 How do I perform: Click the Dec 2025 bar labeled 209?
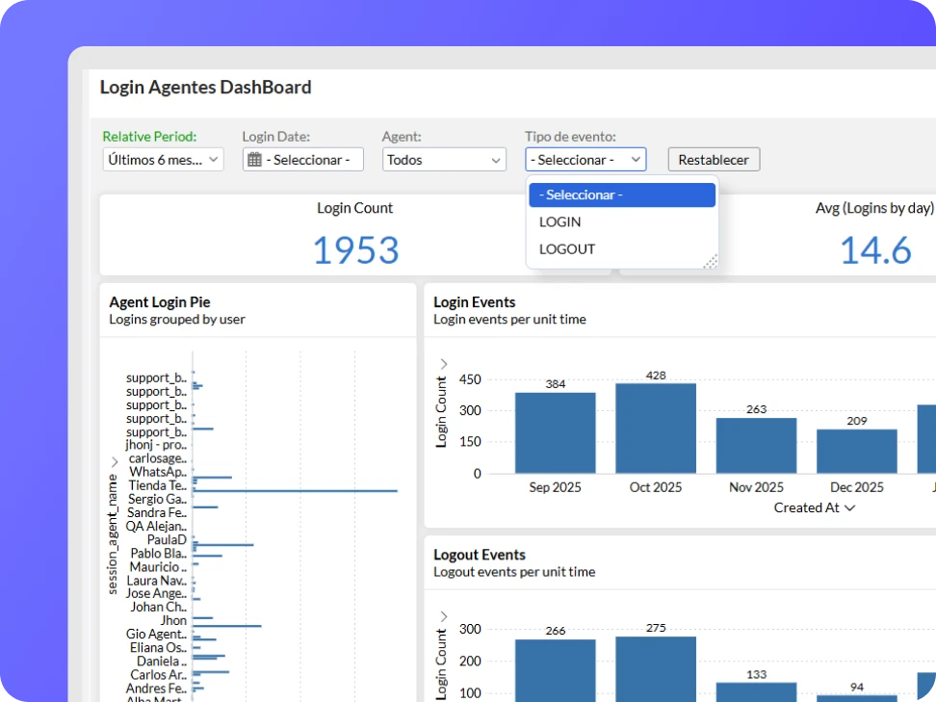[857, 451]
